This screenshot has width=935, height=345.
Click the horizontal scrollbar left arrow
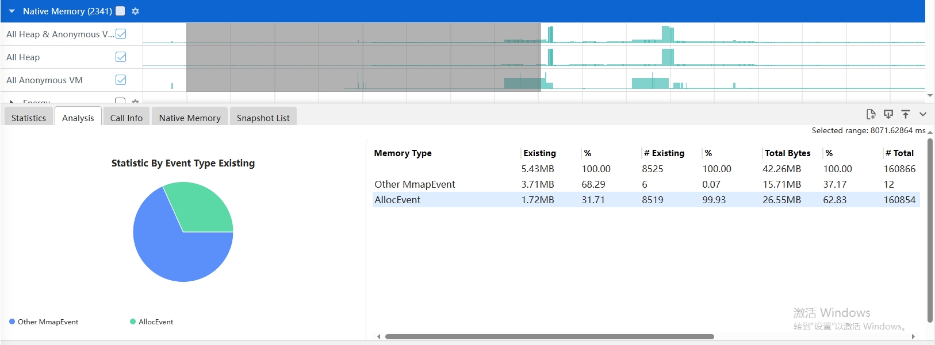[378, 337]
